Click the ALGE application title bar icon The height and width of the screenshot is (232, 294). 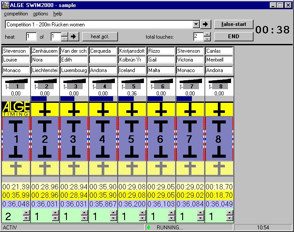[x=5, y=5]
